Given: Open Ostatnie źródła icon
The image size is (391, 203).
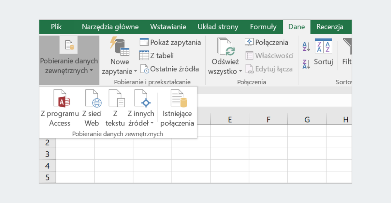Looking at the screenshot, I should 145,69.
